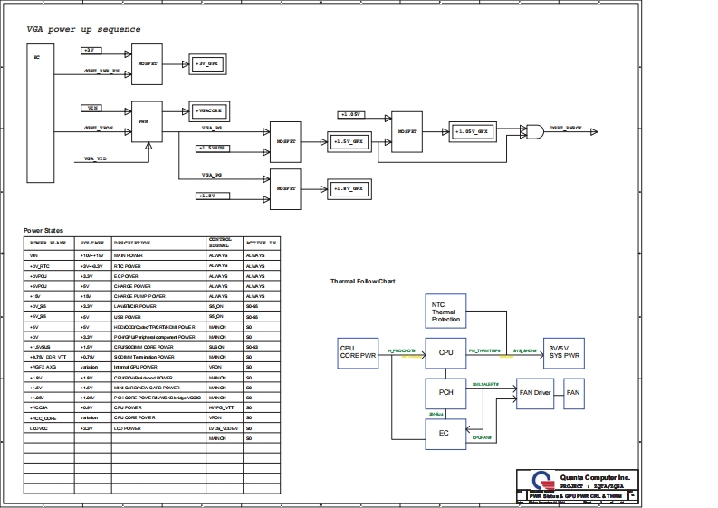Click the Quanta Computer logo
This screenshot has height=508, width=718.
(x=541, y=481)
